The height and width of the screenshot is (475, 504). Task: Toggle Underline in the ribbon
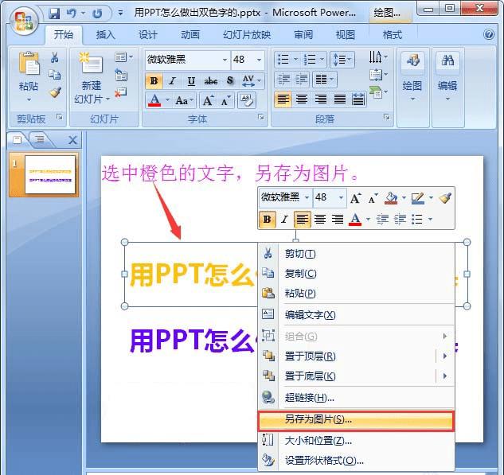click(x=191, y=81)
